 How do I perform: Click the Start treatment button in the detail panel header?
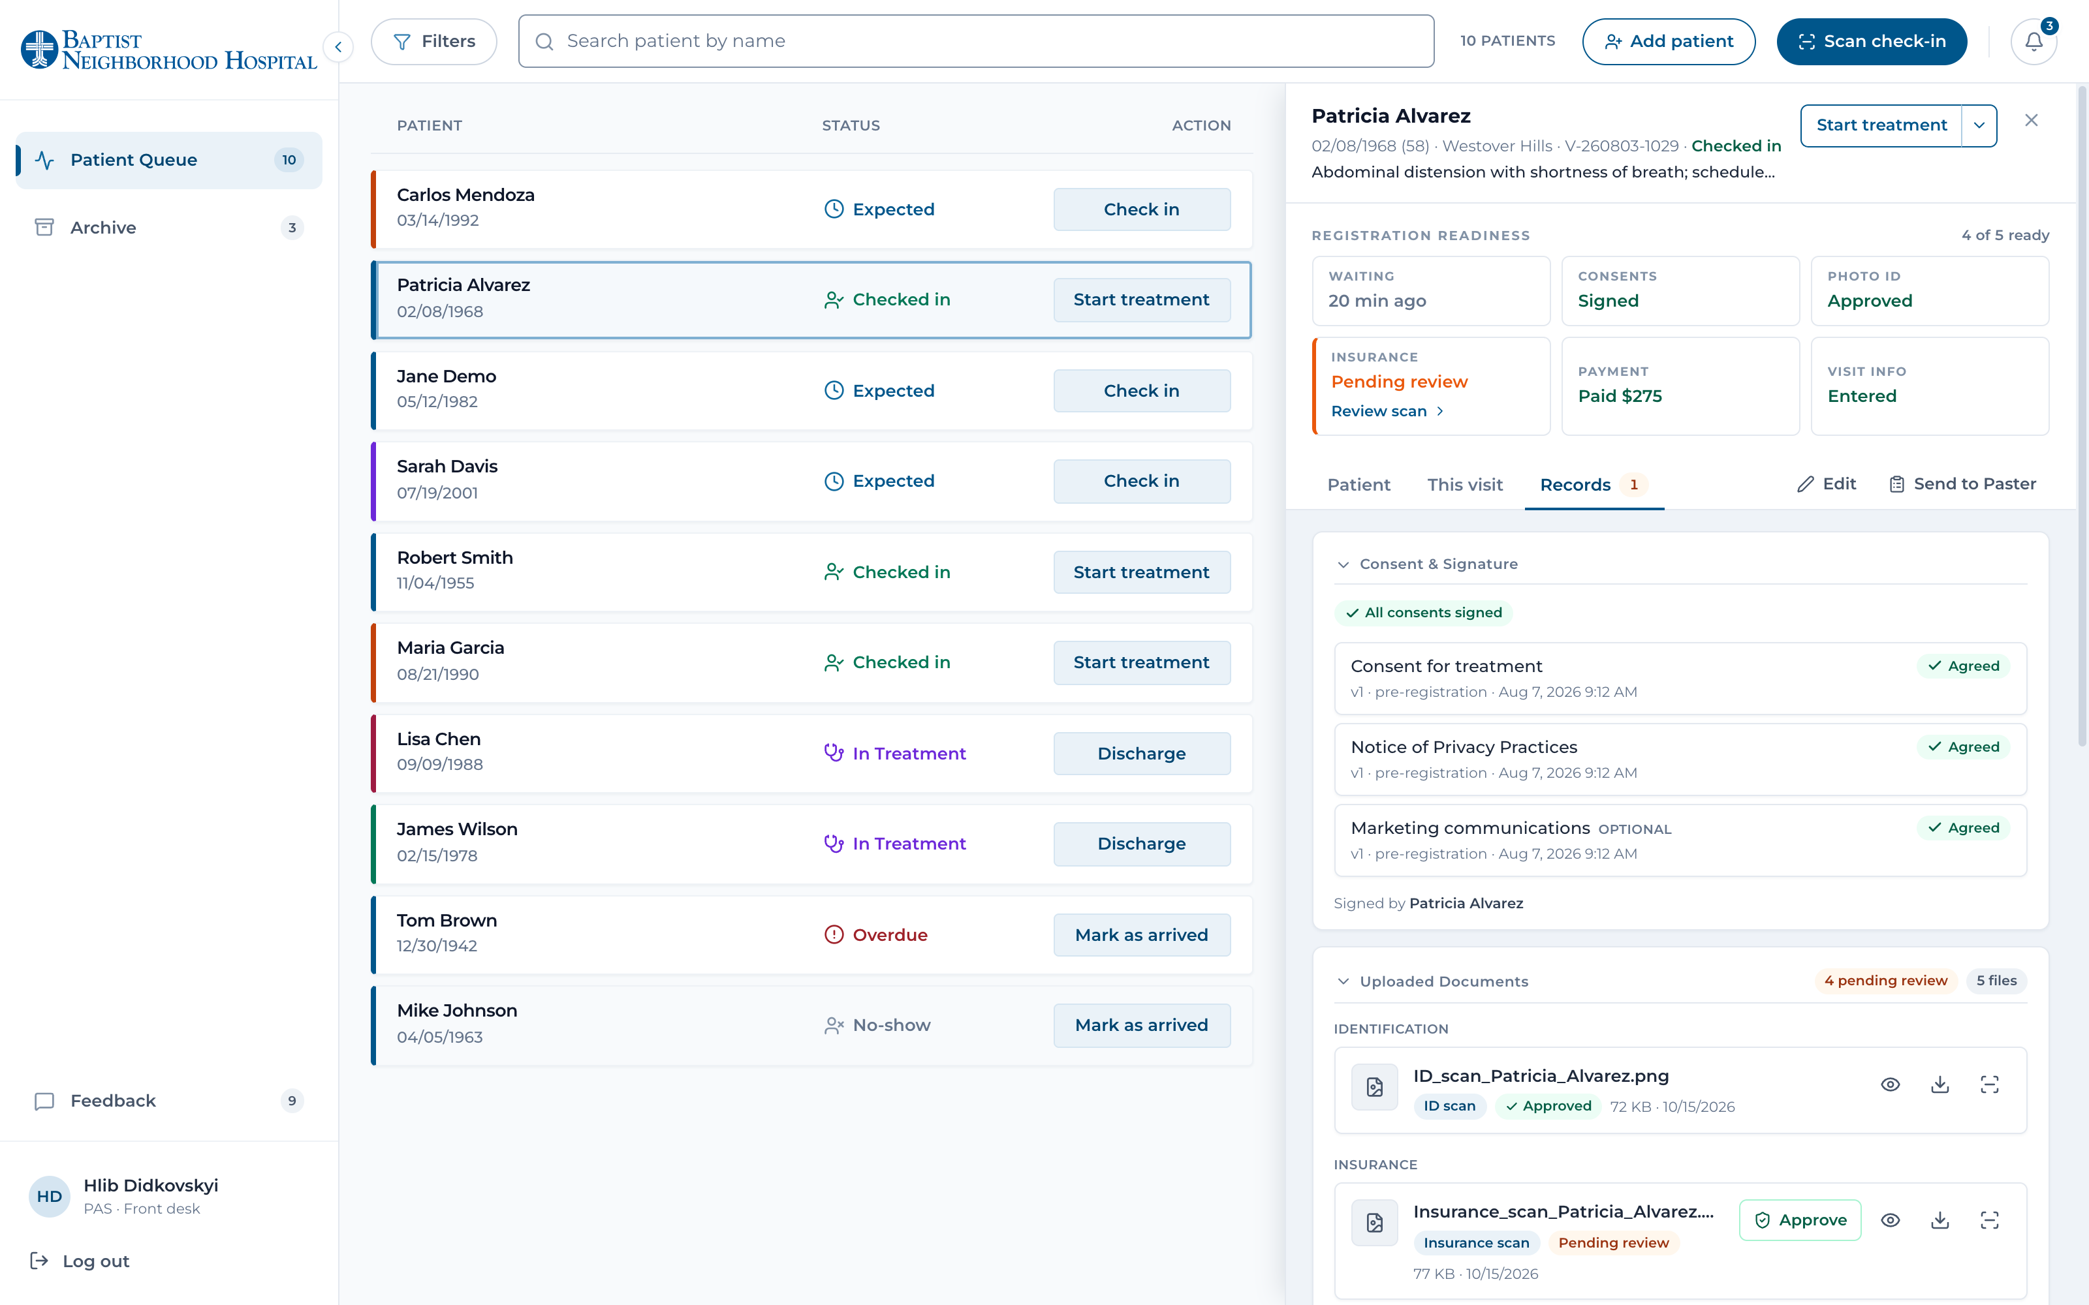(x=1881, y=125)
